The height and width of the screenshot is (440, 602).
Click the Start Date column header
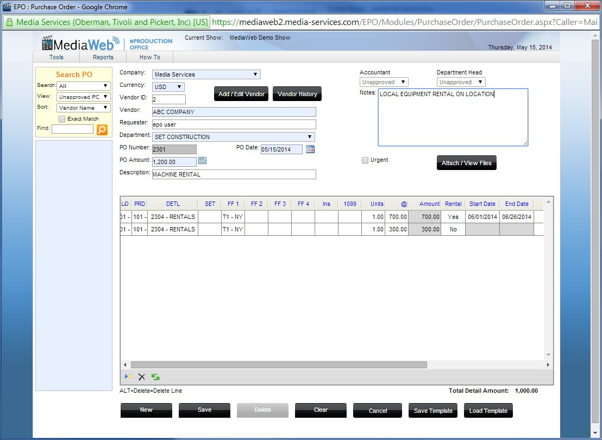click(482, 204)
